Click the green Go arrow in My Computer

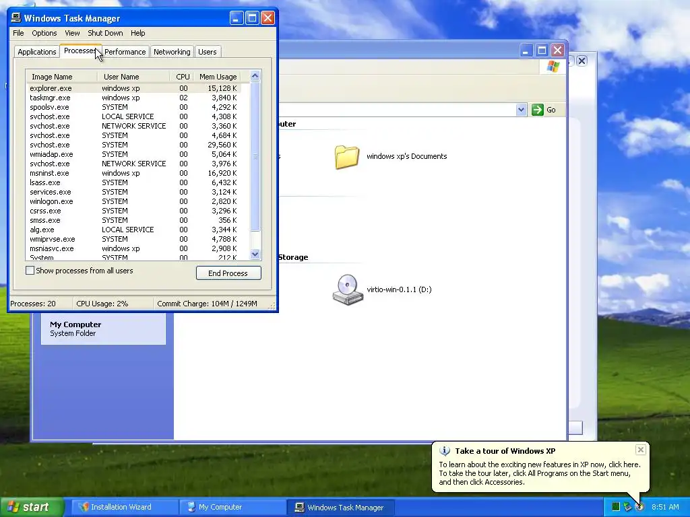537,110
